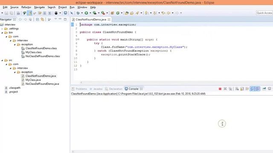Viewport: 273px width, 153px height.
Task: Click Remove All Terminated Launches icon
Action: point(230,89)
